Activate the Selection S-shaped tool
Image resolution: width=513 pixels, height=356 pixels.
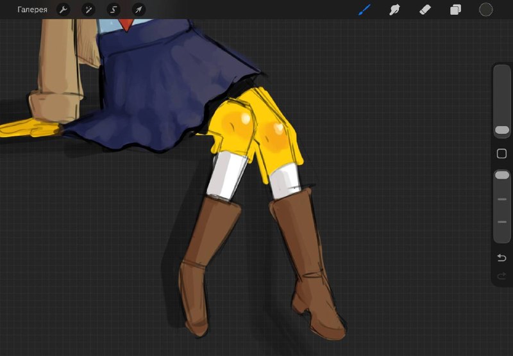[x=114, y=10]
